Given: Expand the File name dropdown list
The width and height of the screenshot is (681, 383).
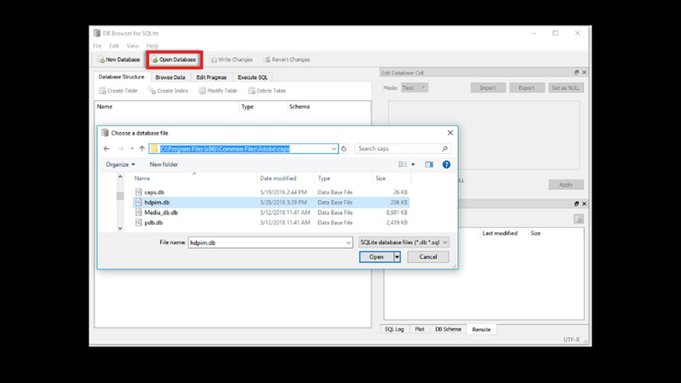Looking at the screenshot, I should (x=348, y=243).
